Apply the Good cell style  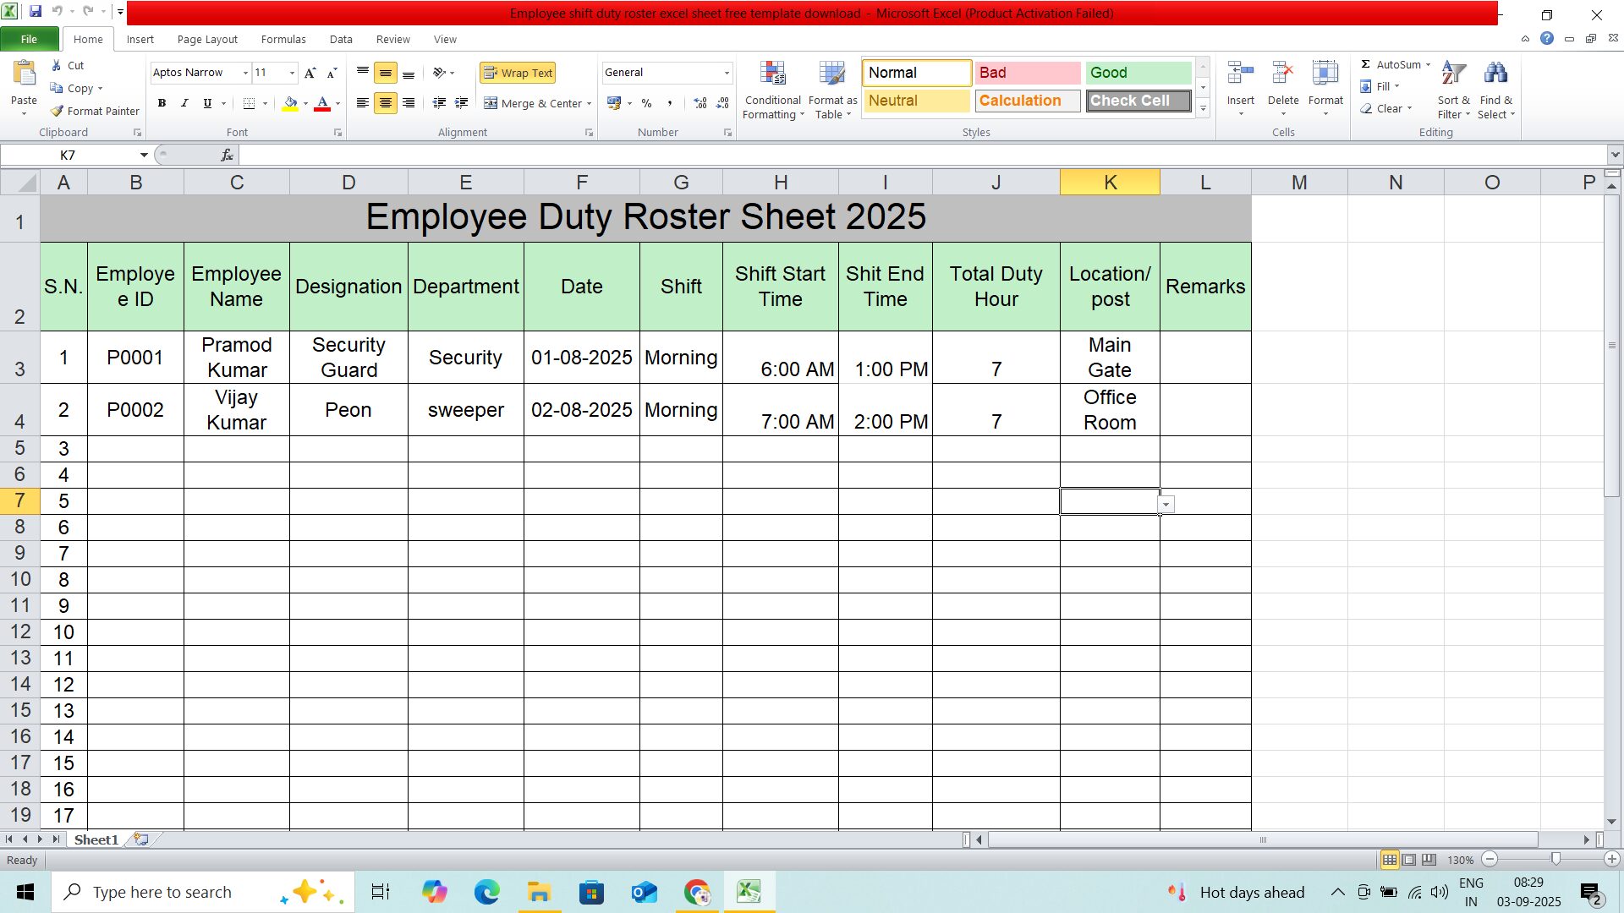click(1138, 73)
